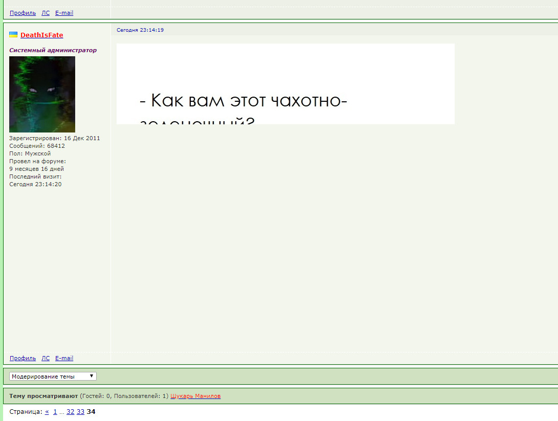Go to previous page with « link
The width and height of the screenshot is (558, 421).
[x=47, y=412]
